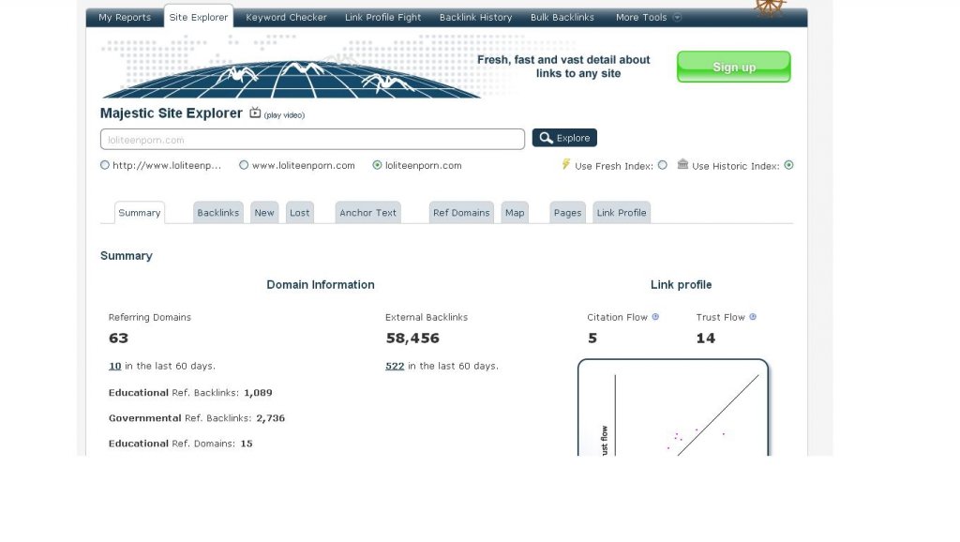Switch to the Backlinks sub-tab
Image resolution: width=960 pixels, height=542 pixels.
pos(217,213)
